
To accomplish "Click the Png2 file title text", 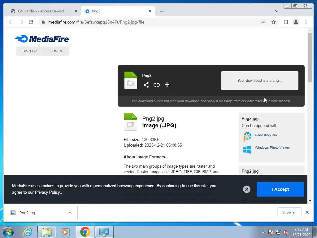I will [147, 76].
